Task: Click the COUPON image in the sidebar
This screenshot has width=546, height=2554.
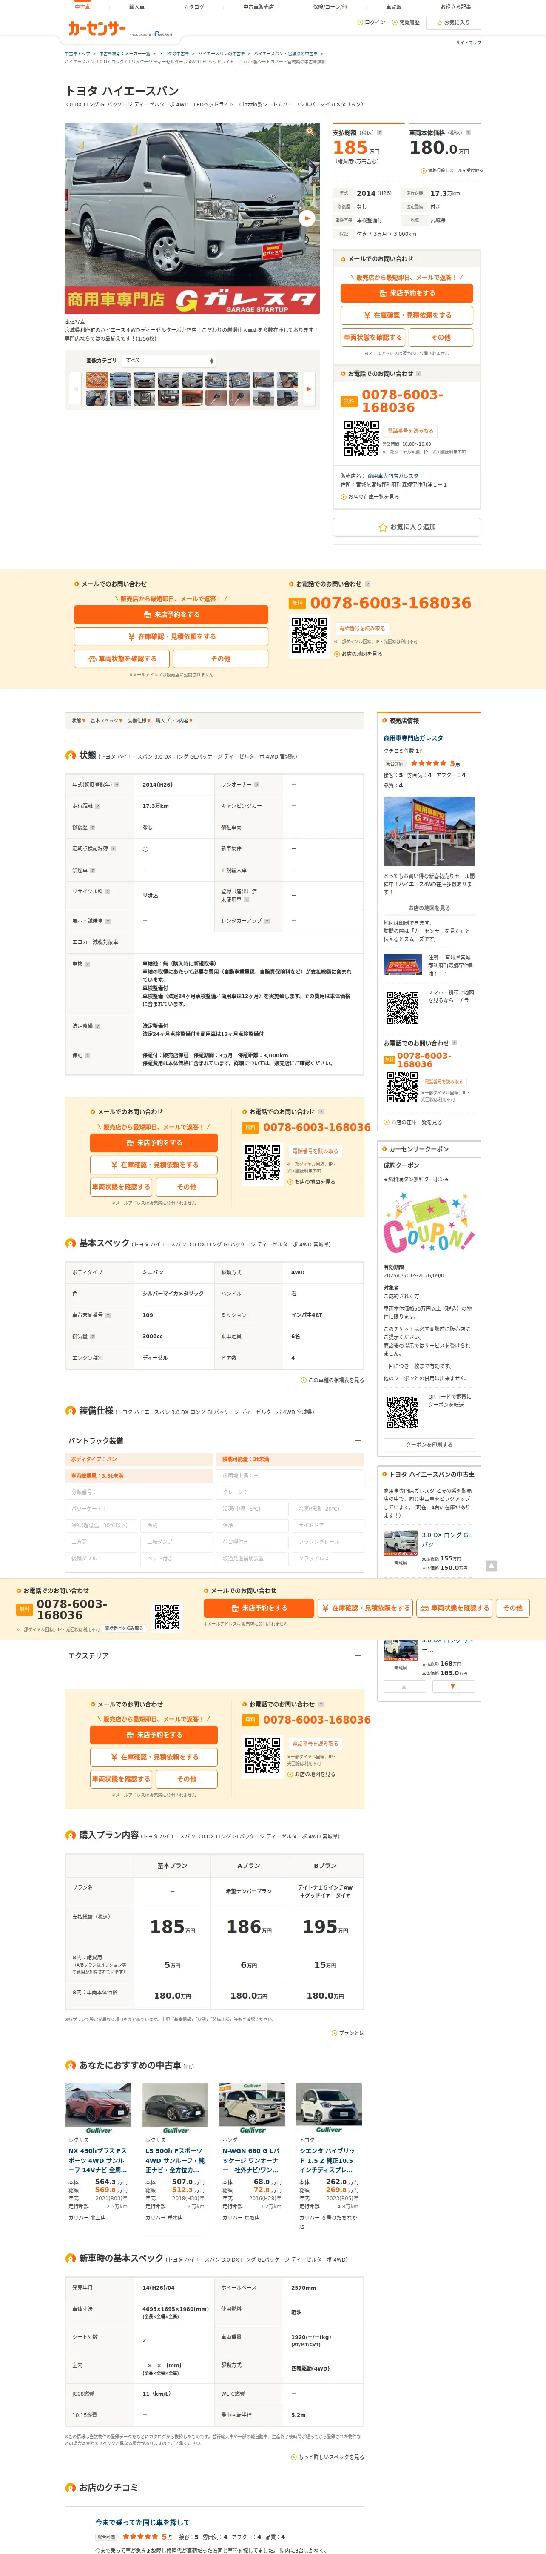Action: click(429, 1223)
